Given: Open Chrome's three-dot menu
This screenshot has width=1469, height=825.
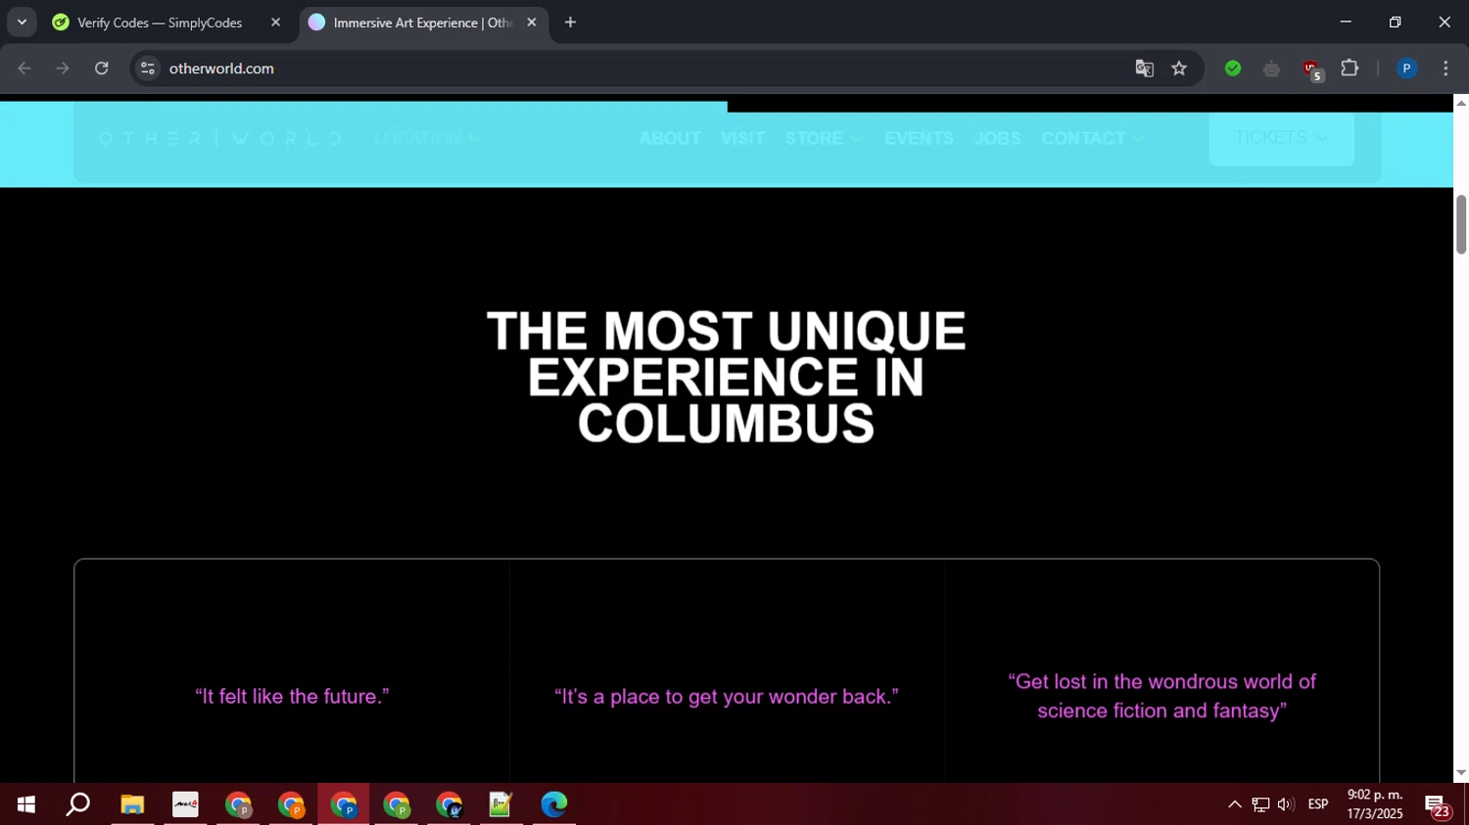Looking at the screenshot, I should (x=1445, y=69).
